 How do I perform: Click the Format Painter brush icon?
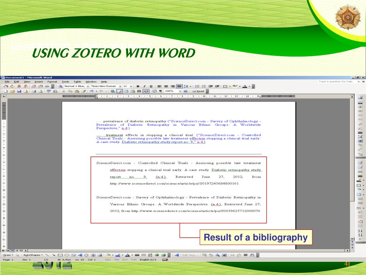[x=84, y=91]
